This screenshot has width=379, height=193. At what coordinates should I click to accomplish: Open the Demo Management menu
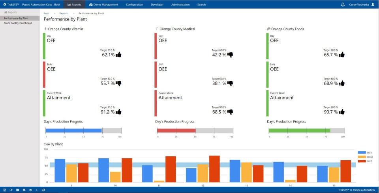pos(103,5)
